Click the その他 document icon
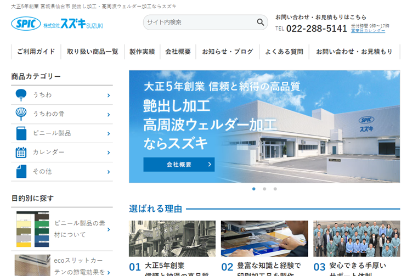 pos(21,171)
